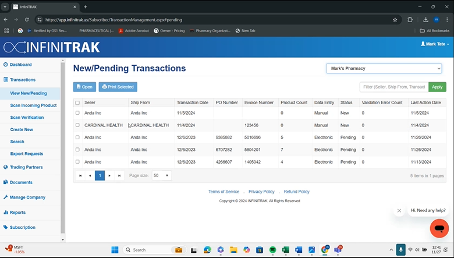
Task: Open Excel from the taskbar
Action: [285, 250]
